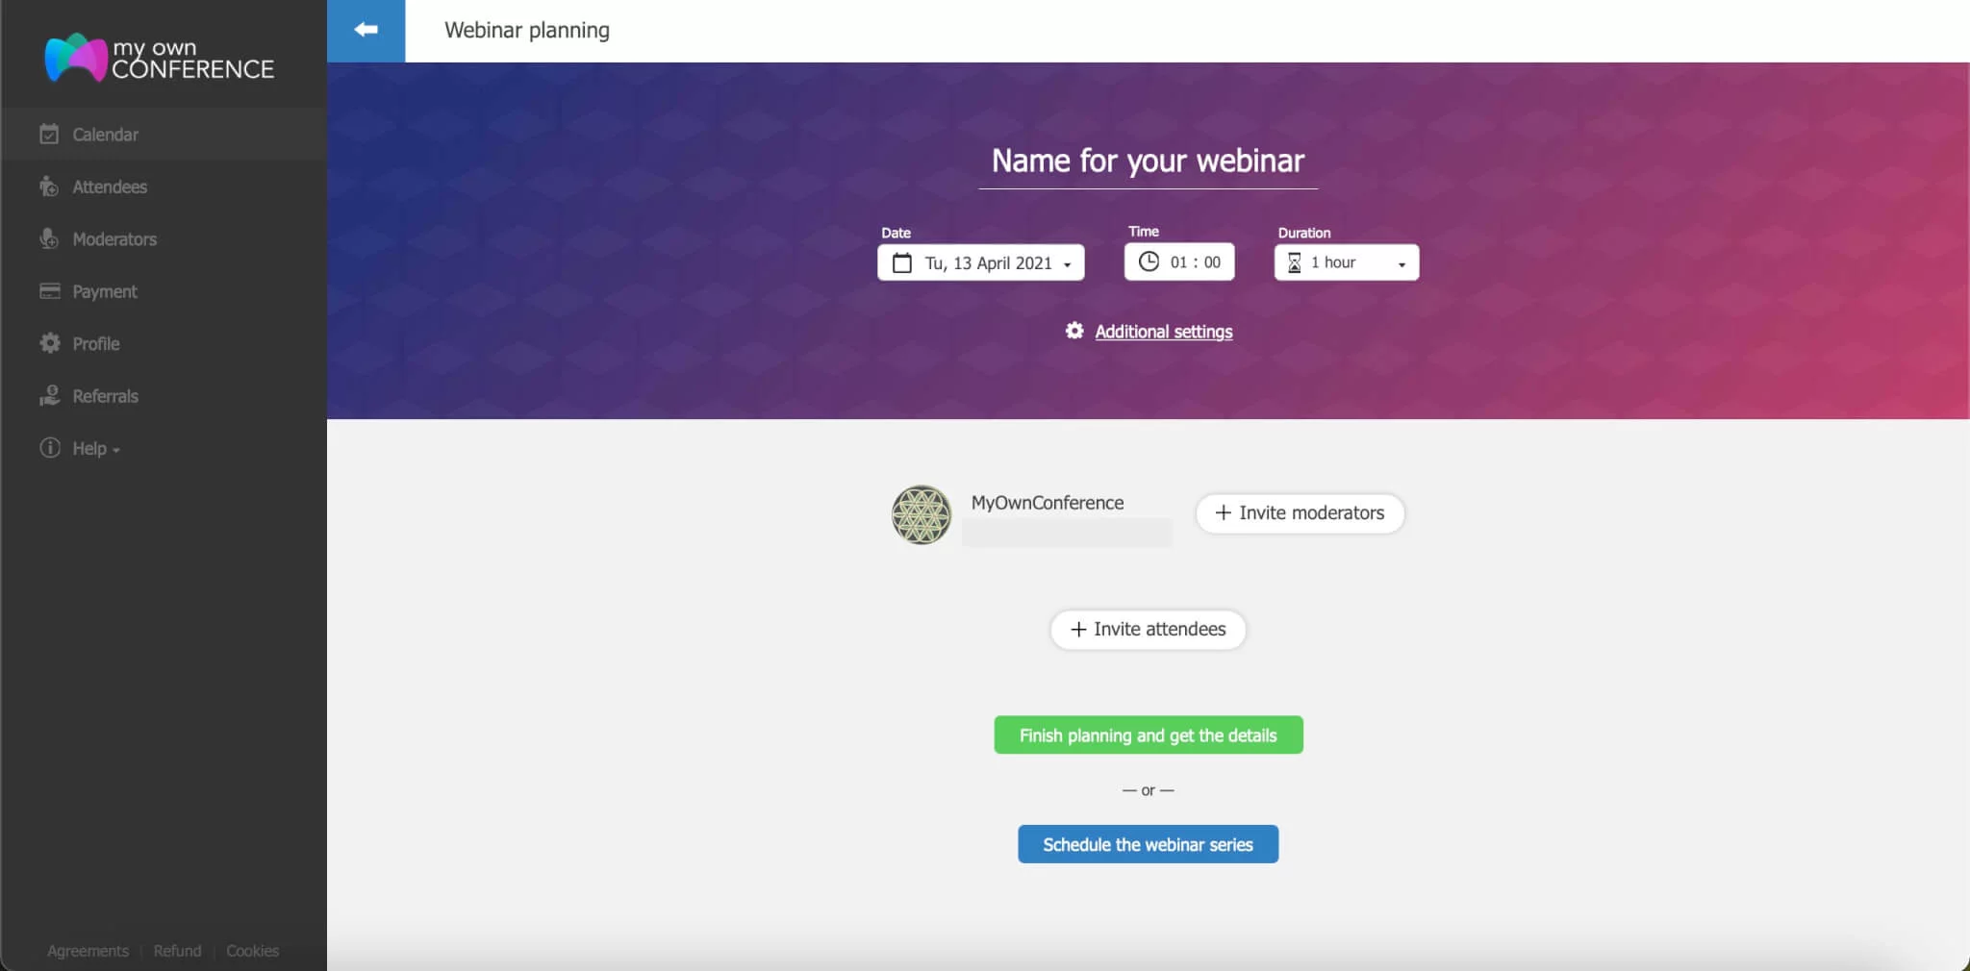Screen dimensions: 1970x971
Task: Expand the Help menu chevron
Action: pos(115,449)
